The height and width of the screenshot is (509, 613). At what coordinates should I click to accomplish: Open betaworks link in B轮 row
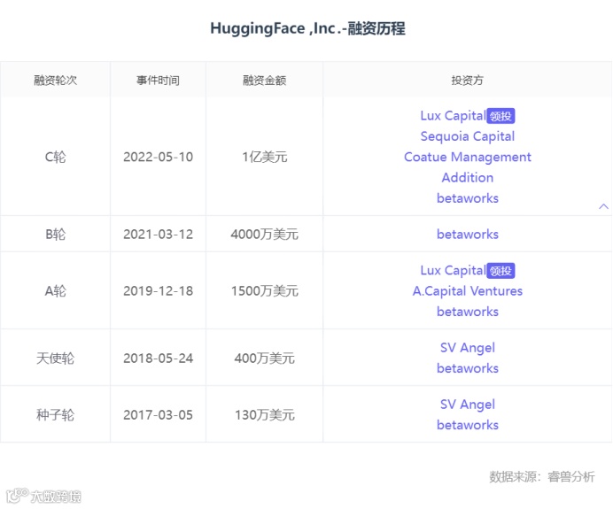(x=467, y=235)
